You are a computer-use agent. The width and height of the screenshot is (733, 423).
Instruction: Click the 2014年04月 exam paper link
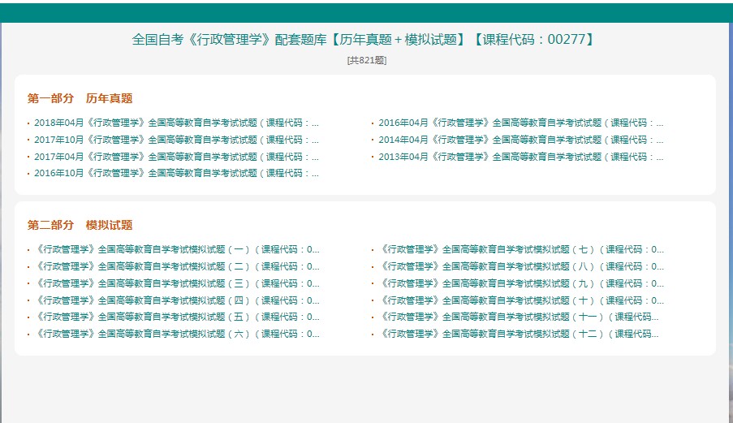pyautogui.click(x=520, y=140)
